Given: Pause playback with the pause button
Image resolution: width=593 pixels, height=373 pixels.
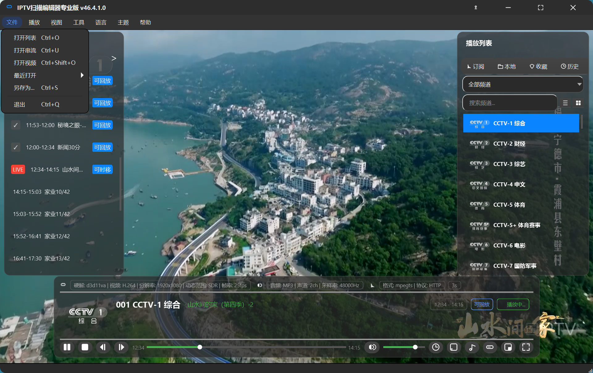Looking at the screenshot, I should click(x=67, y=347).
